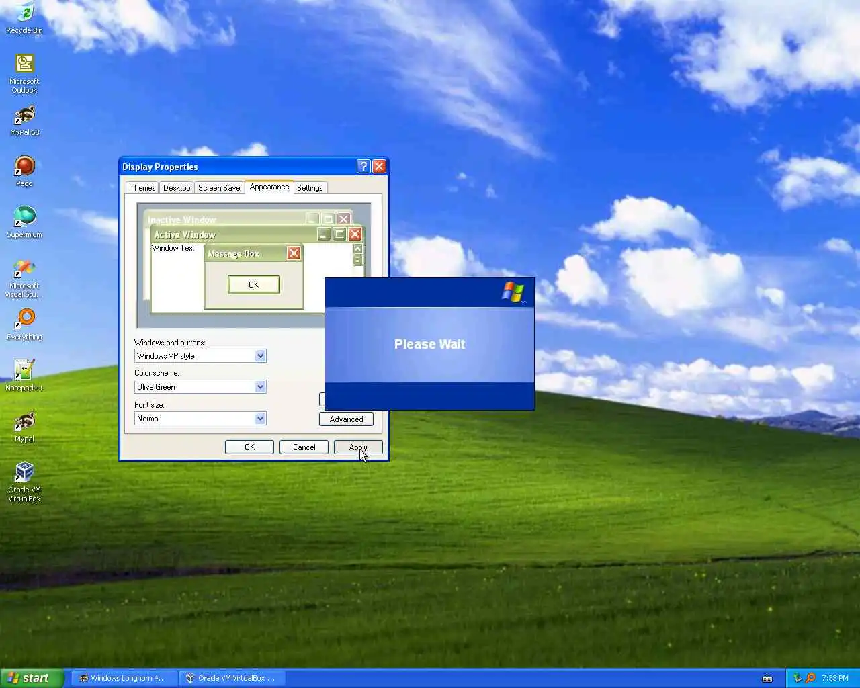The height and width of the screenshot is (688, 860).
Task: Click the Inactive Window preview close icon
Action: point(344,218)
